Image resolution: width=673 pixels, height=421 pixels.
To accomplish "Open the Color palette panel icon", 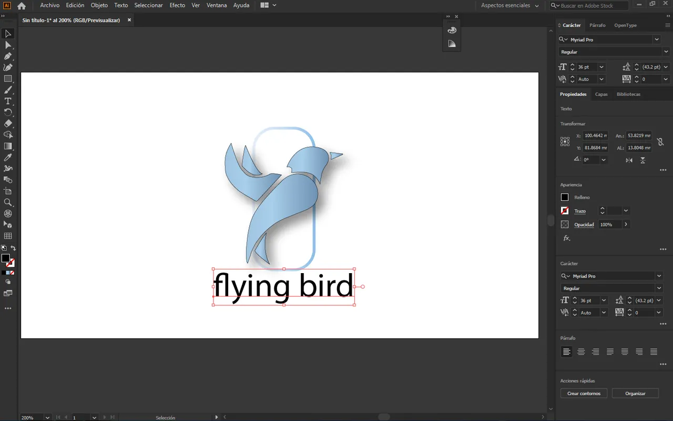I will tap(452, 31).
